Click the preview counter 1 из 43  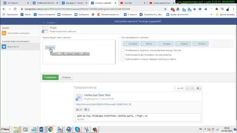(x=178, y=88)
